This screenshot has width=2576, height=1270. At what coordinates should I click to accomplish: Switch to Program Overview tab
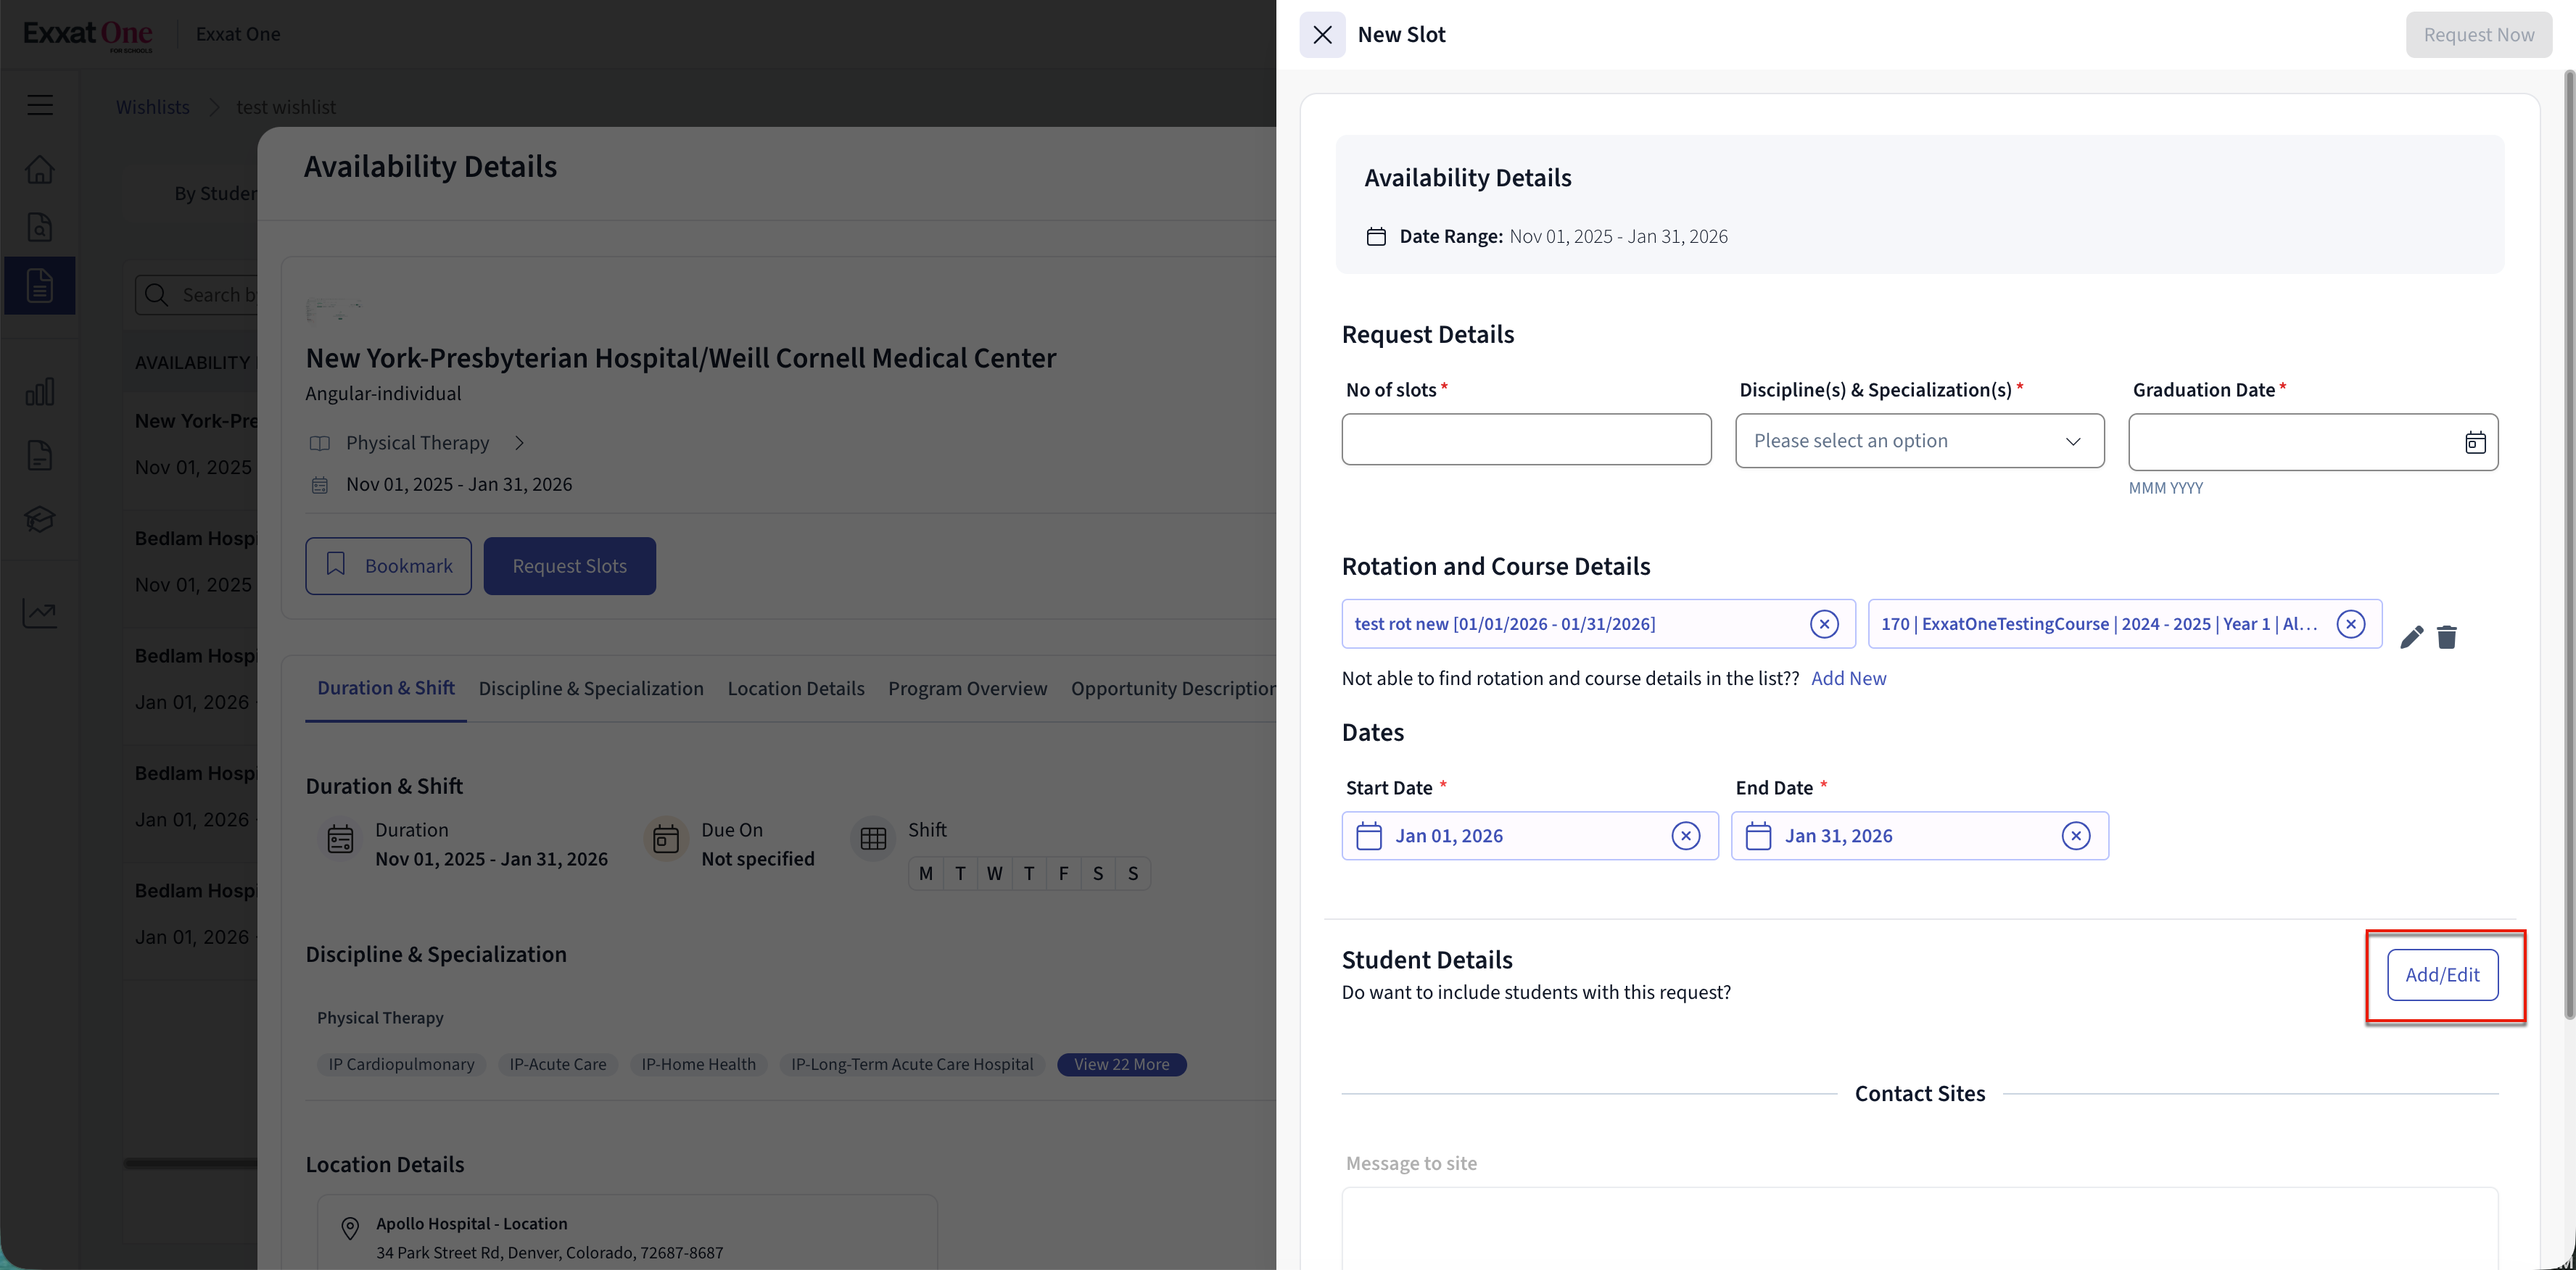[967, 689]
